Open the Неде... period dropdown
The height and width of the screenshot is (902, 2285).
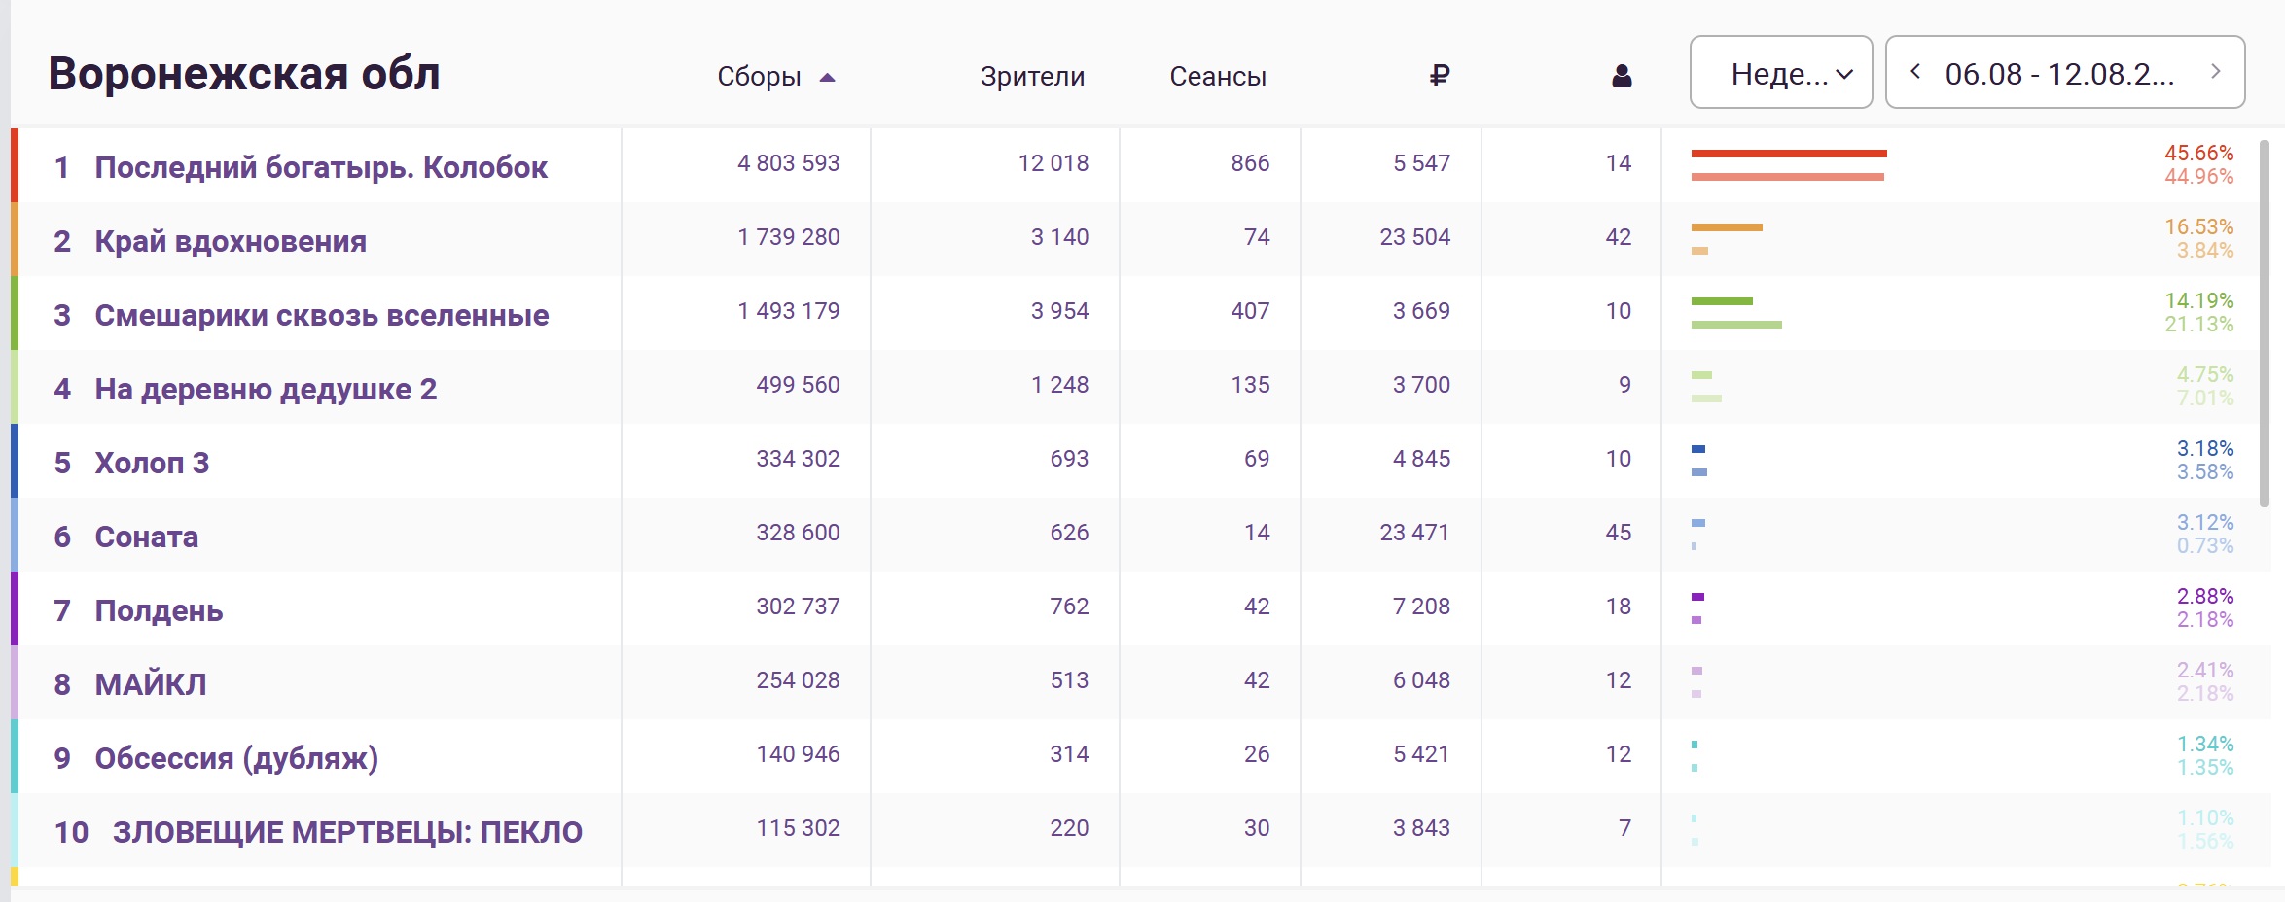1781,72
